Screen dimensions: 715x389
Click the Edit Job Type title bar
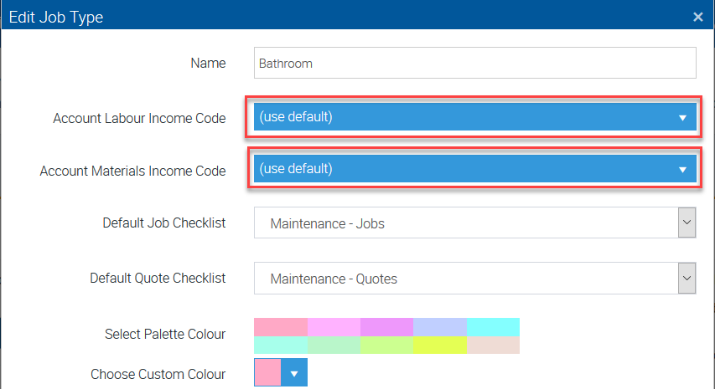(x=335, y=17)
